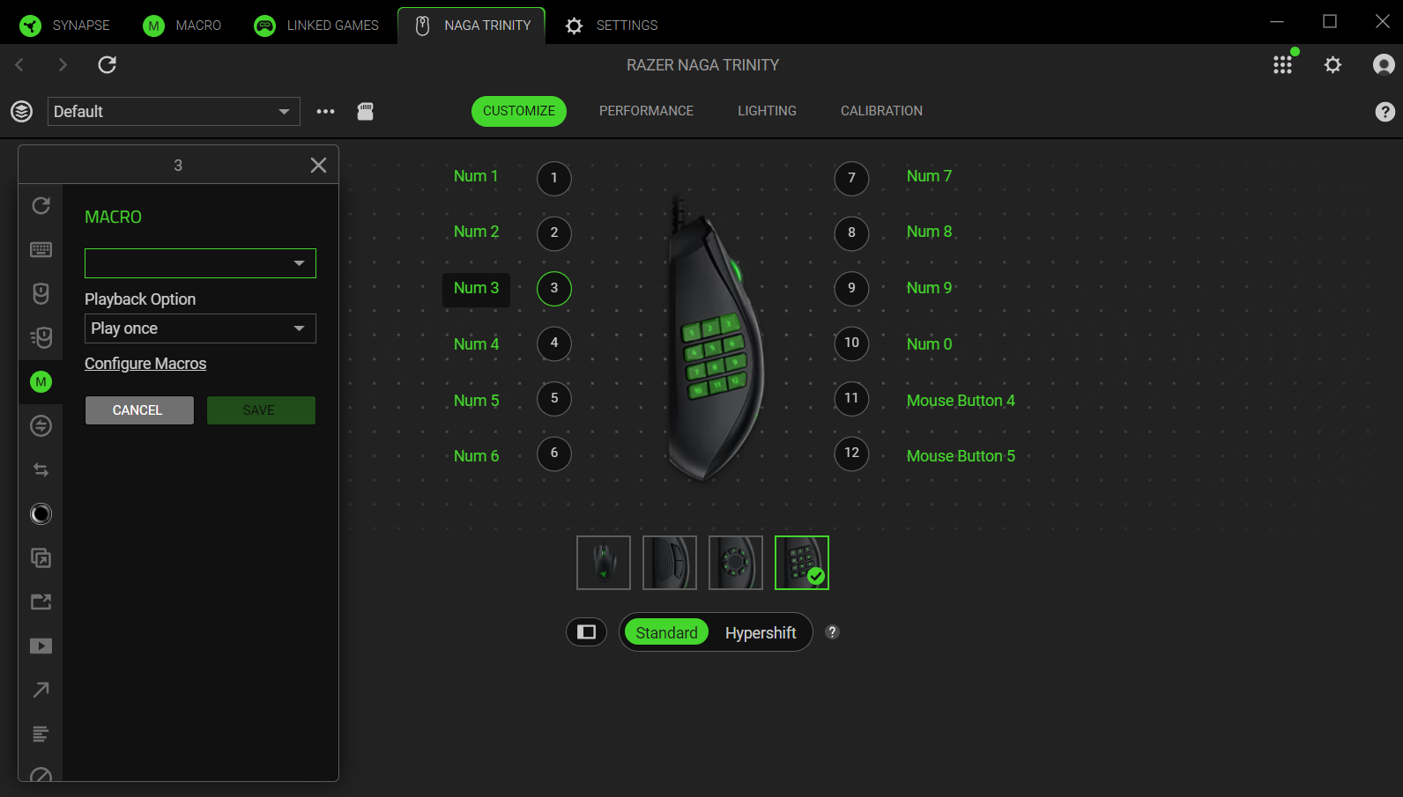Open the Keyboard Function sidebar icon

point(41,250)
